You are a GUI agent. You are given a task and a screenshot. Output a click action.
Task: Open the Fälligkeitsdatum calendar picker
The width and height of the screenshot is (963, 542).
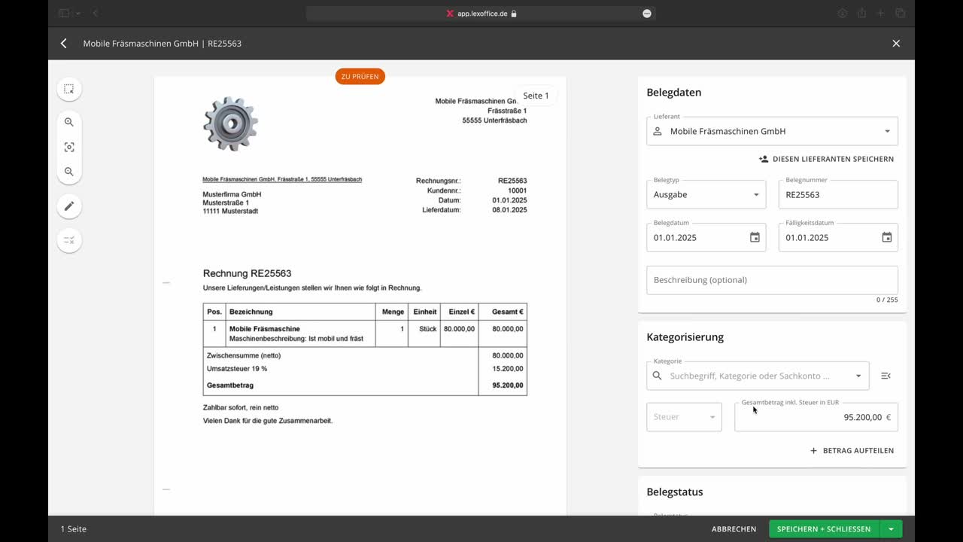click(x=887, y=237)
